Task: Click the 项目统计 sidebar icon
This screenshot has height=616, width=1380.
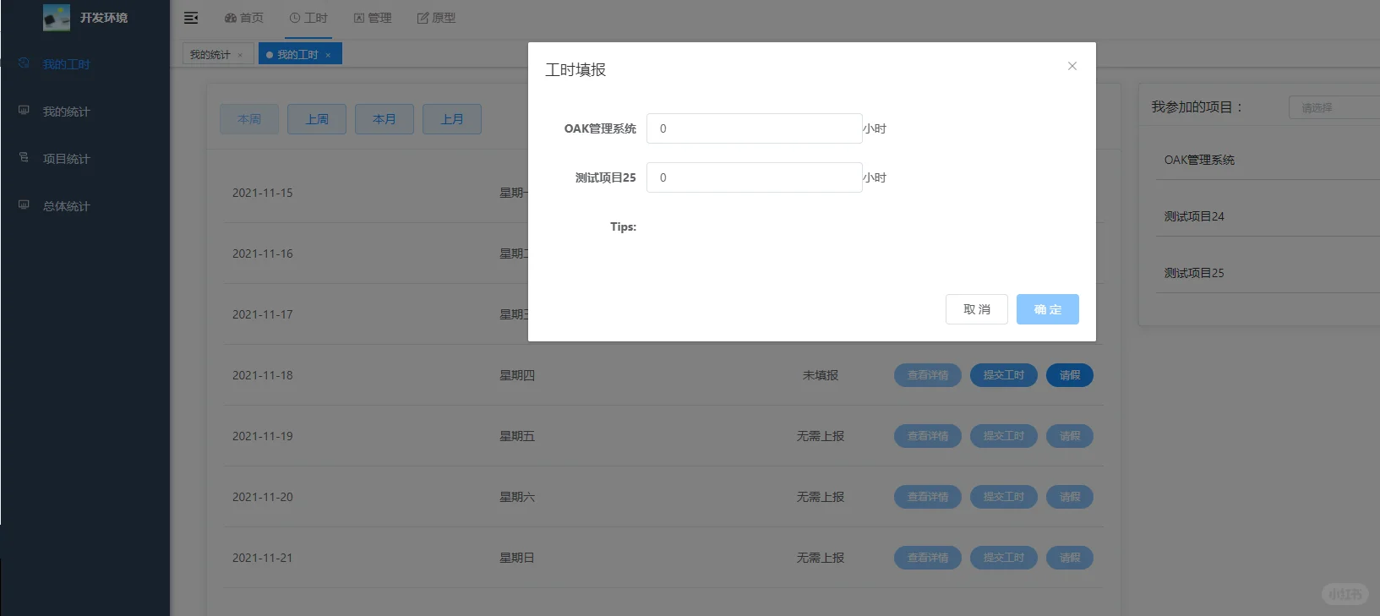Action: tap(24, 158)
